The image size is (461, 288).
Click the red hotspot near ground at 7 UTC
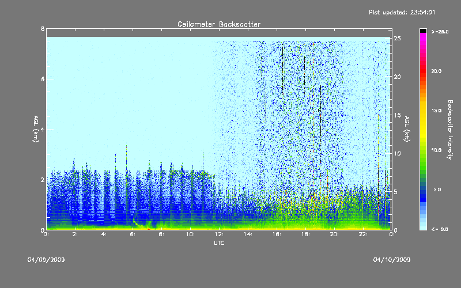point(149,229)
